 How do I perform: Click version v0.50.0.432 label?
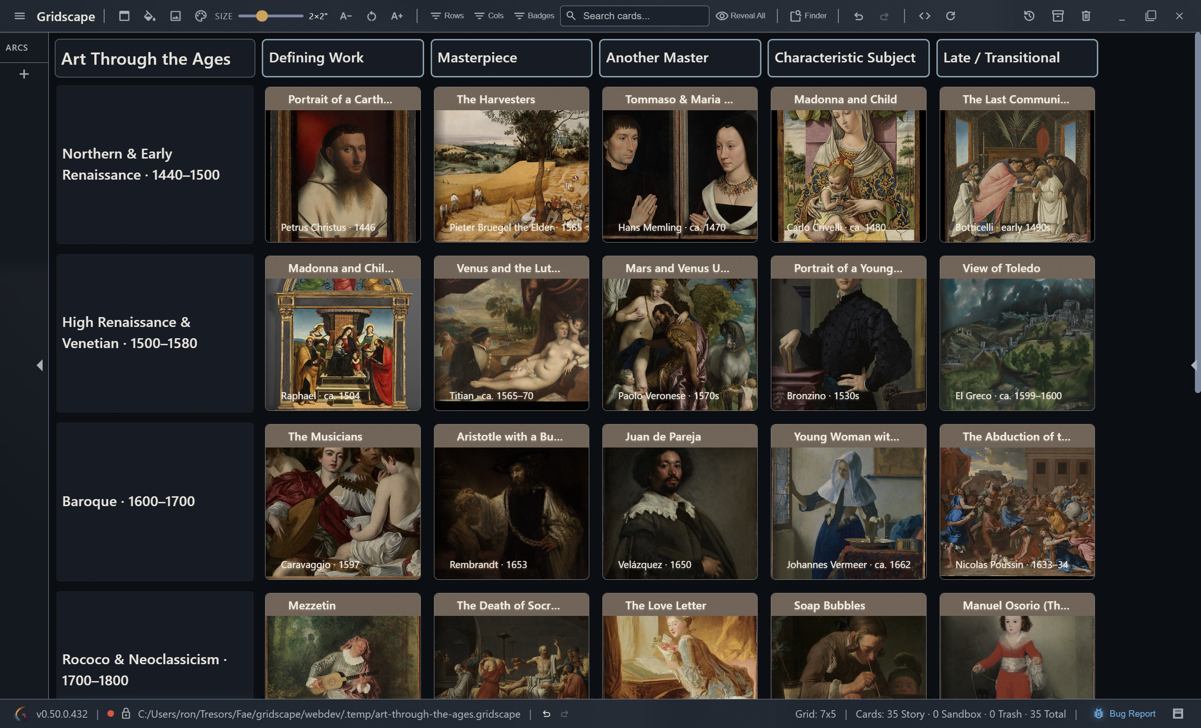62,714
